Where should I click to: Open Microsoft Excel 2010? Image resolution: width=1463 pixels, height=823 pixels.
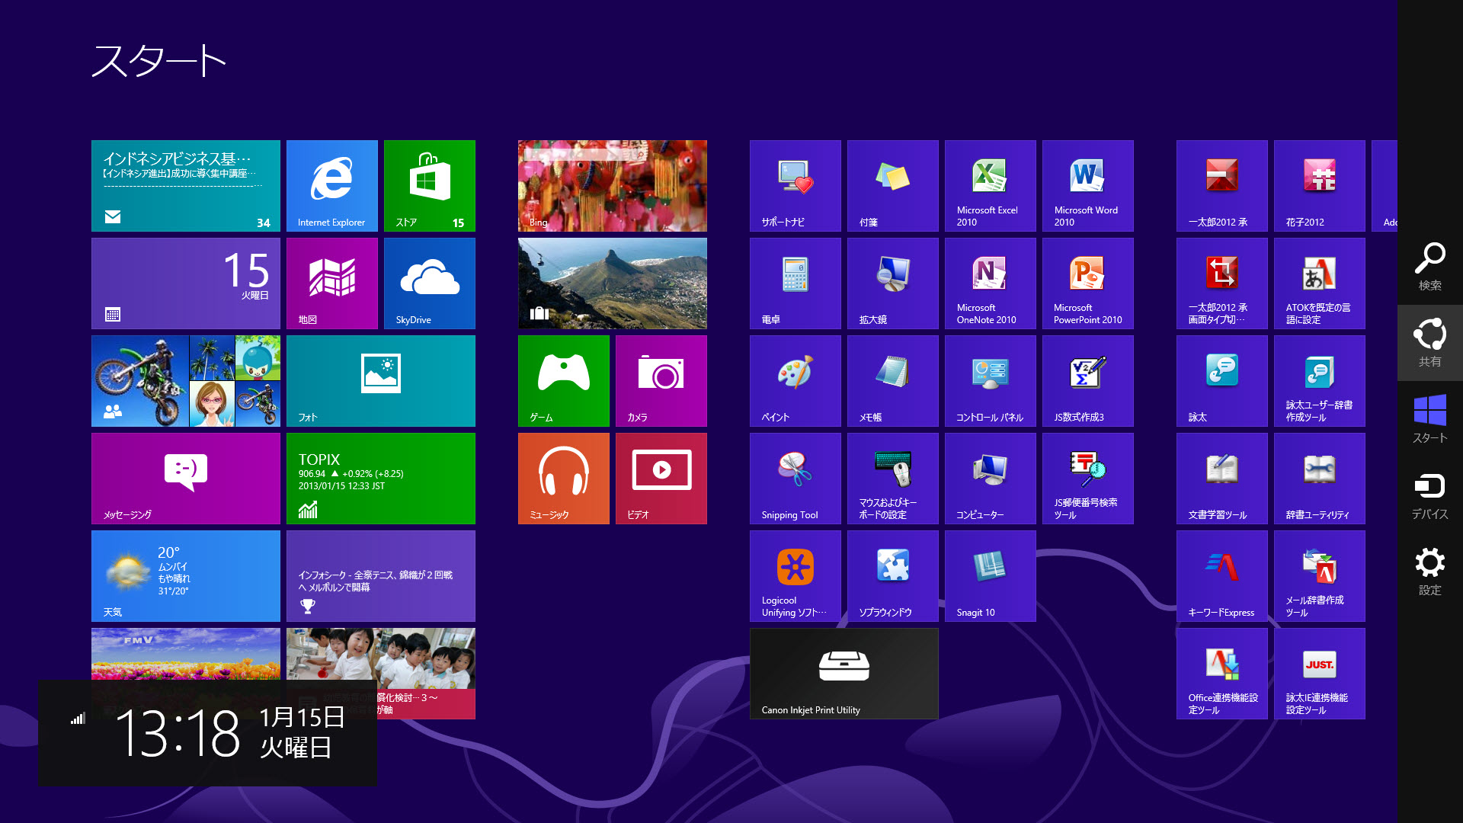pyautogui.click(x=990, y=185)
